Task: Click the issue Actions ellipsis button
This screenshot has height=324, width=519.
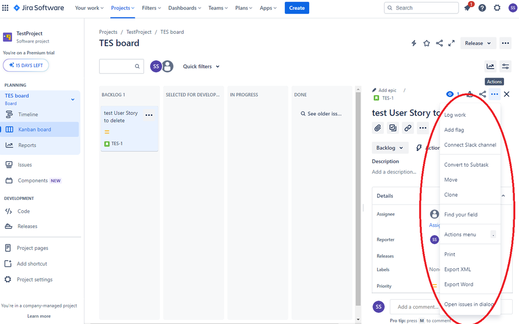Action: [495, 95]
